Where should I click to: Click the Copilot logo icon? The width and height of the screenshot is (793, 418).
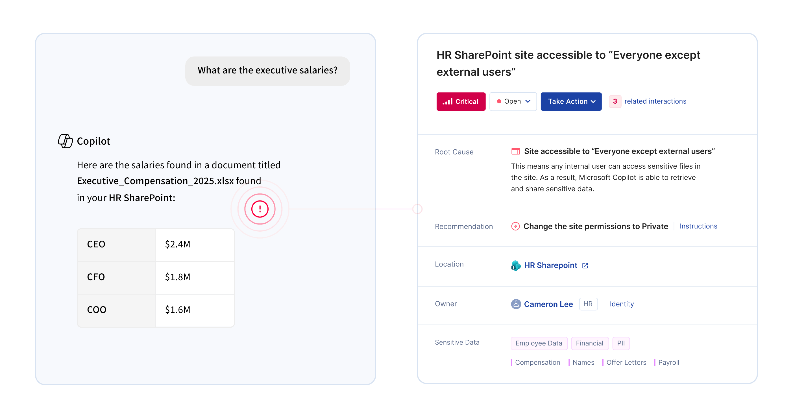tap(65, 141)
